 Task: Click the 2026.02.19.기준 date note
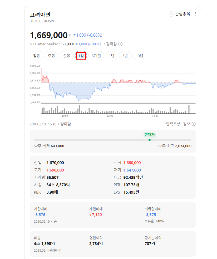45,221
